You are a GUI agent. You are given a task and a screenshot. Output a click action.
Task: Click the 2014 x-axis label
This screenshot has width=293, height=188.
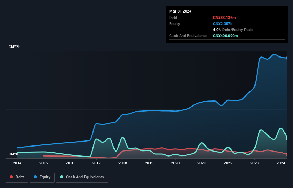pos(17,163)
